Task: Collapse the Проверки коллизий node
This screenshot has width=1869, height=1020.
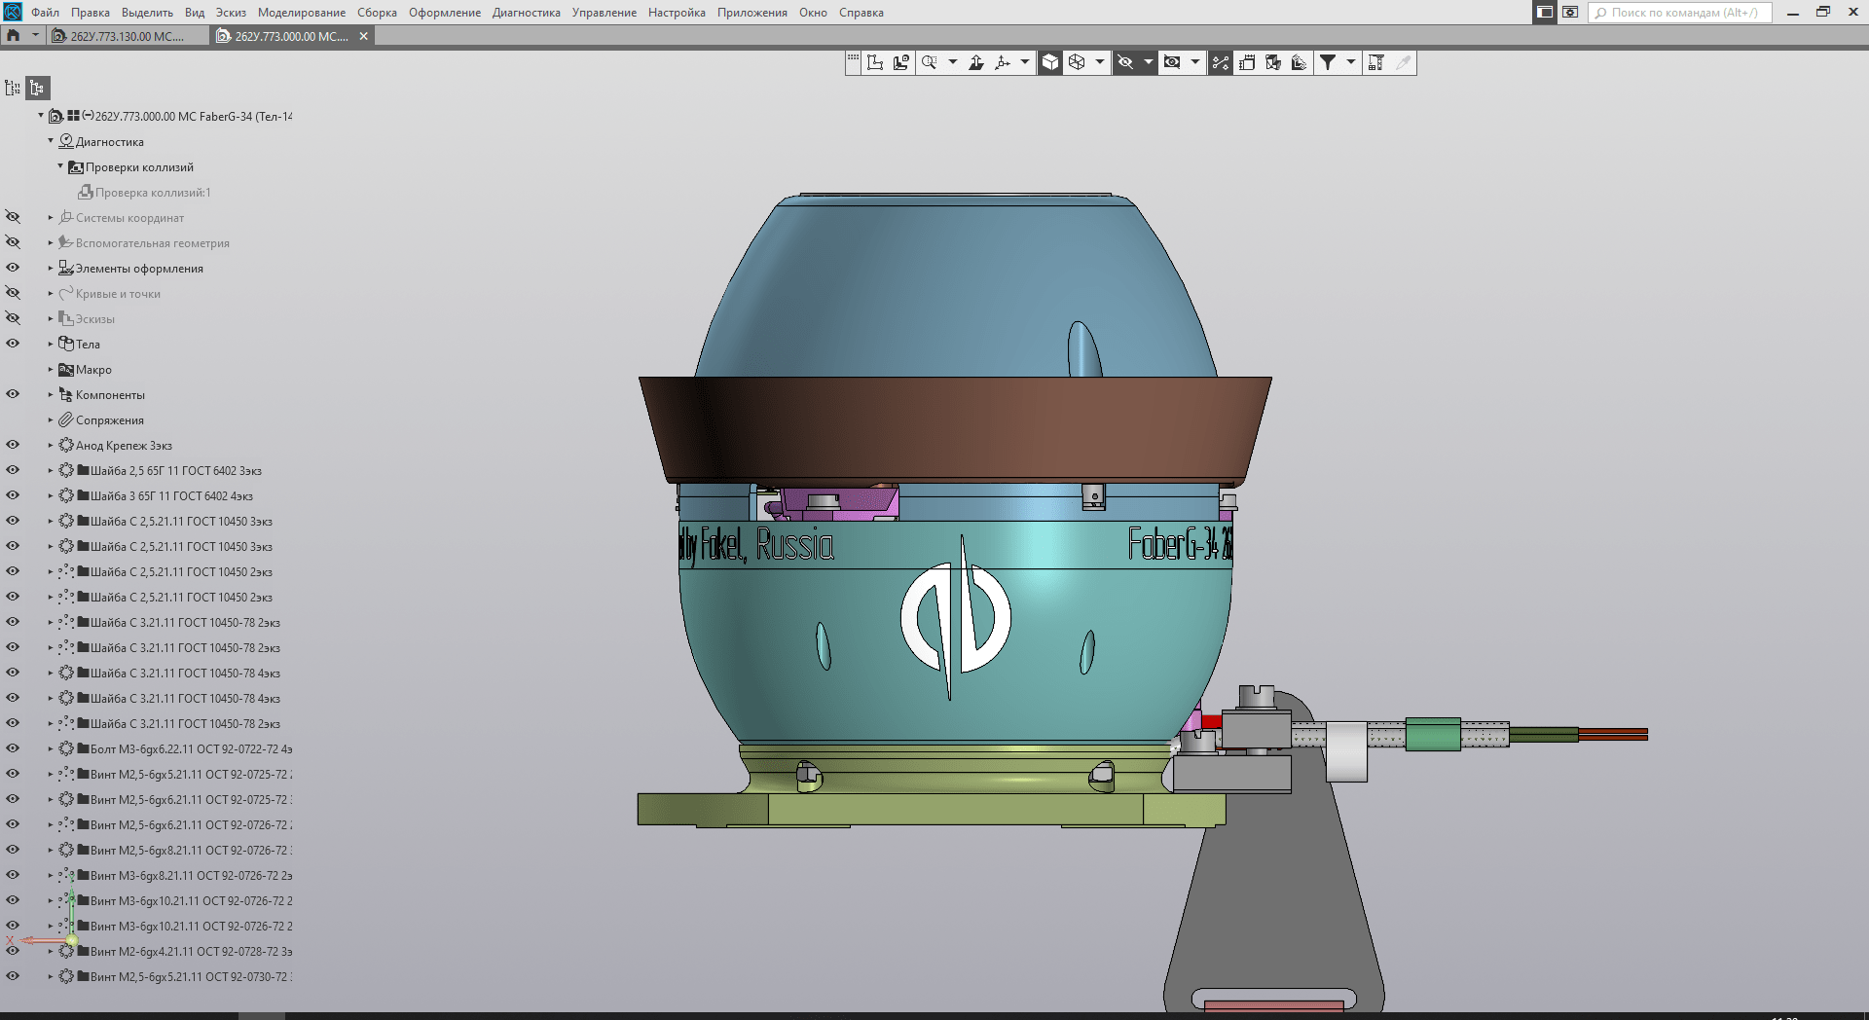Action: pos(60,166)
